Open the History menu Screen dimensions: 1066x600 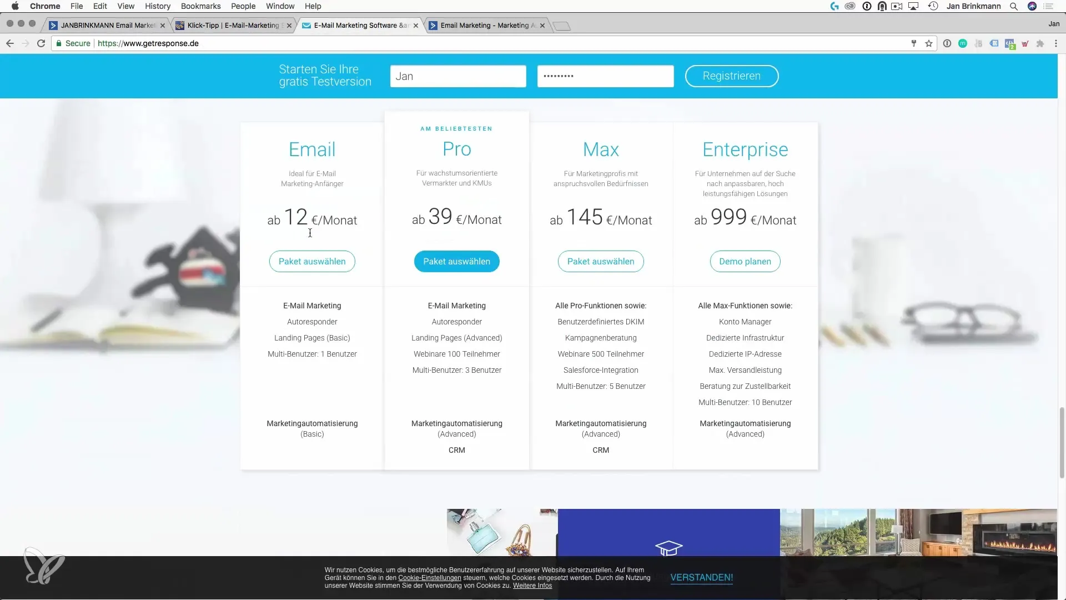coord(158,6)
